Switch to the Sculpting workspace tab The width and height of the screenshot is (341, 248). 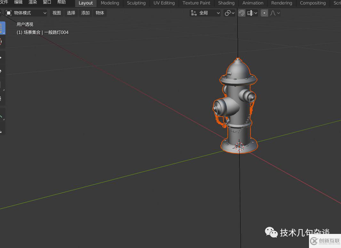click(x=136, y=3)
